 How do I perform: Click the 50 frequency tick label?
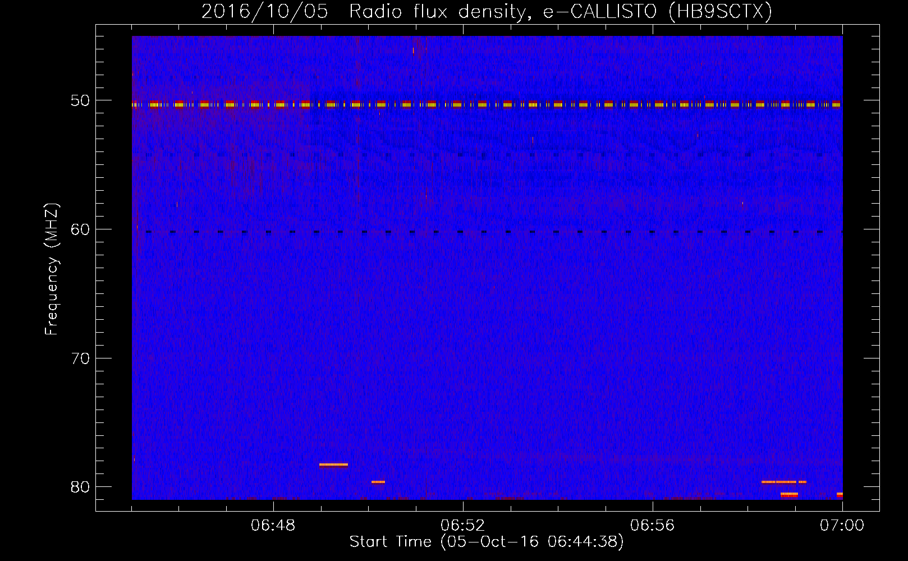coord(80,101)
